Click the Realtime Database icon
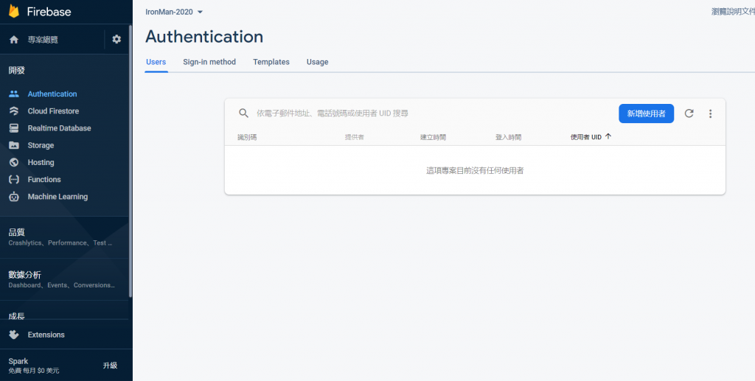755x381 pixels. point(14,128)
